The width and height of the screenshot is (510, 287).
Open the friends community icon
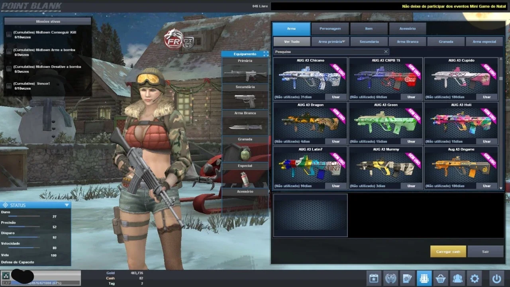457,278
